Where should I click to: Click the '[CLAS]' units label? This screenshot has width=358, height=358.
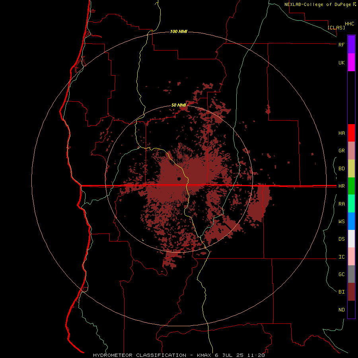[x=336, y=27]
